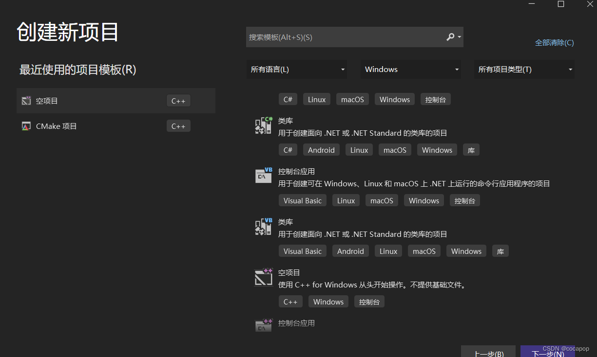Click the VB 类库 template icon

(x=263, y=226)
